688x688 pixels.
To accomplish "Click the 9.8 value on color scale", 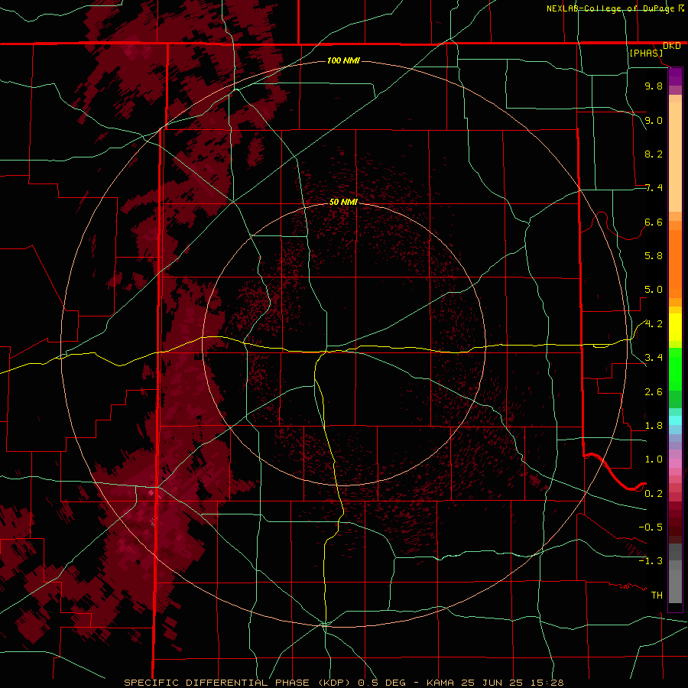I will coord(654,86).
